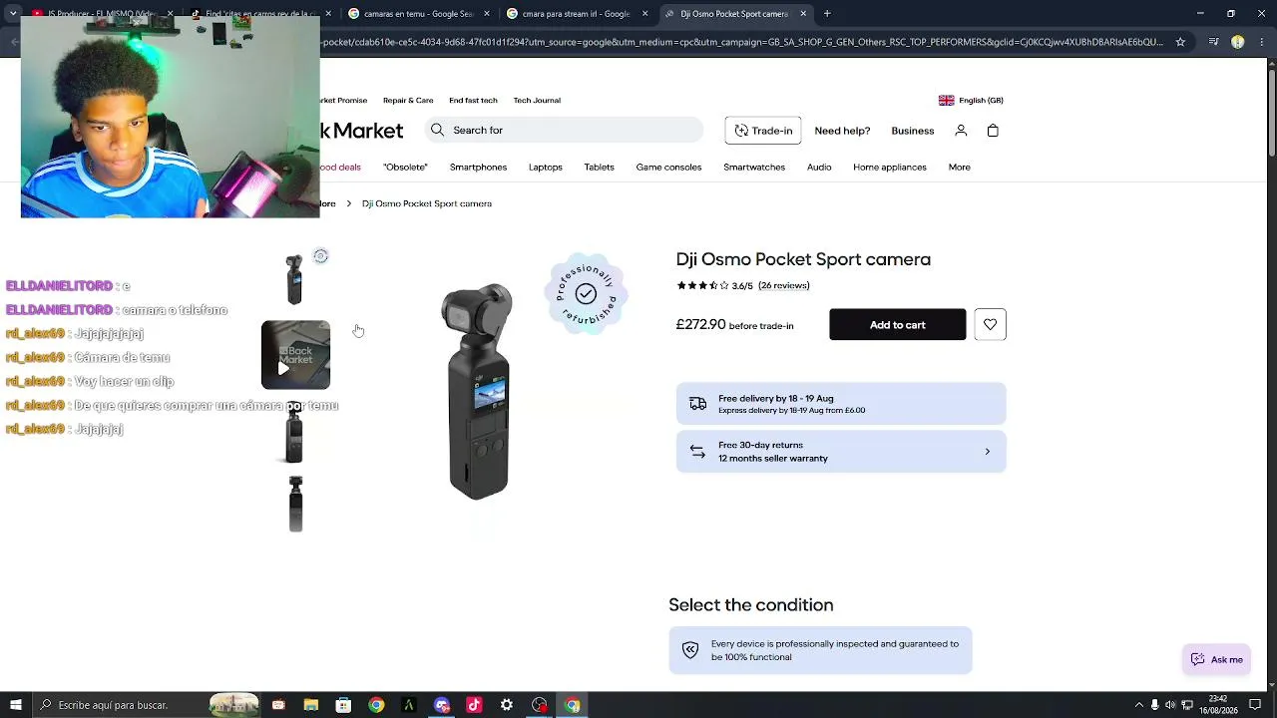Open Audio category
Viewport: 1277px width, 718px height.
click(x=819, y=168)
